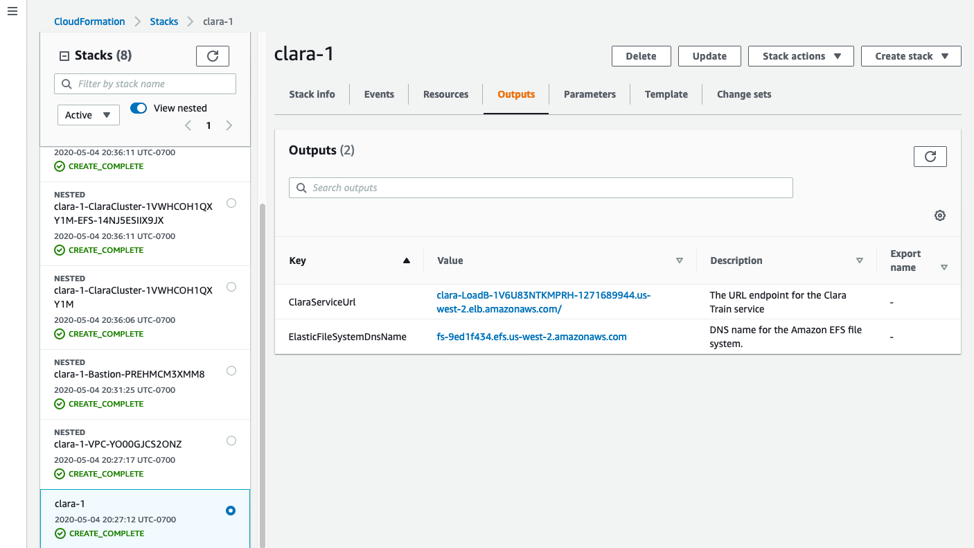Image resolution: width=974 pixels, height=548 pixels.
Task: Open the clara-1-VPC-YO00GJCS2ONZ stack entry
Action: [118, 444]
